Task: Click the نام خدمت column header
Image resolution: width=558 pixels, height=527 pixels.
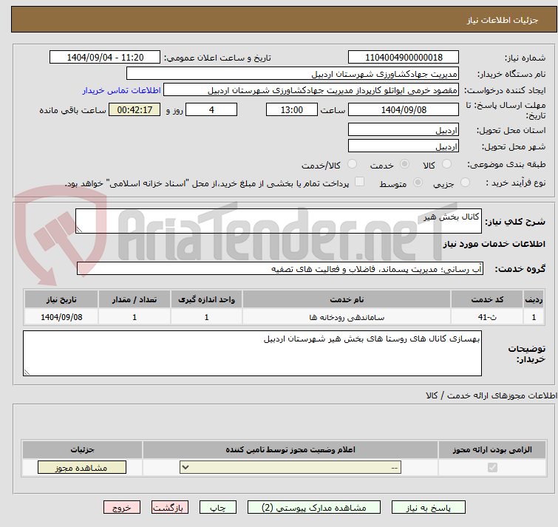Action: click(347, 299)
